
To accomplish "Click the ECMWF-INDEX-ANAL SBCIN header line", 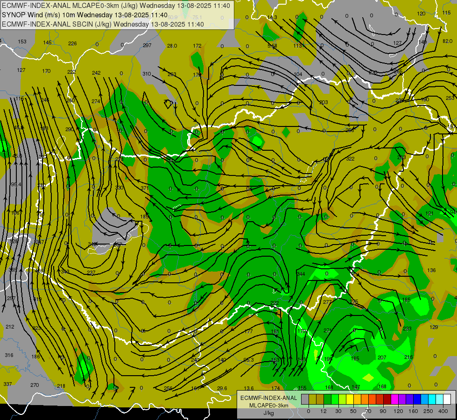I will tap(103, 24).
